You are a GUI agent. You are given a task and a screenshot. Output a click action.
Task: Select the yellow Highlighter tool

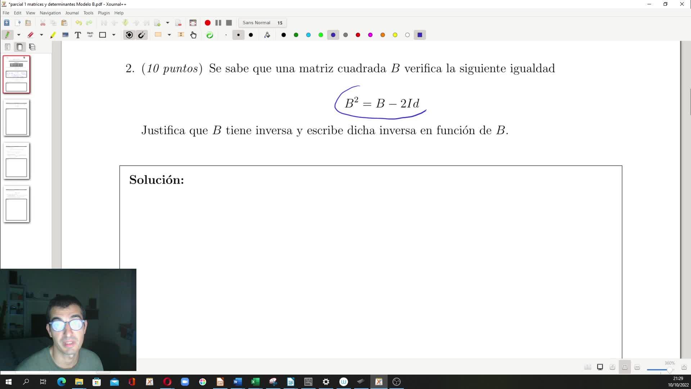pyautogui.click(x=53, y=35)
